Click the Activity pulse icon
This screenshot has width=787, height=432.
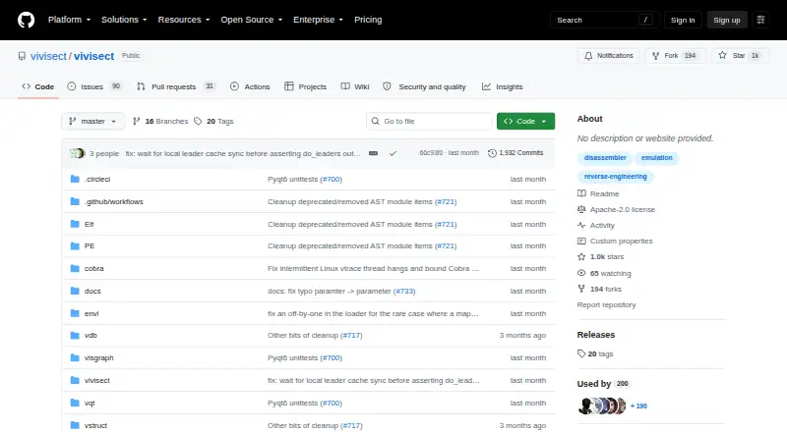coord(581,226)
